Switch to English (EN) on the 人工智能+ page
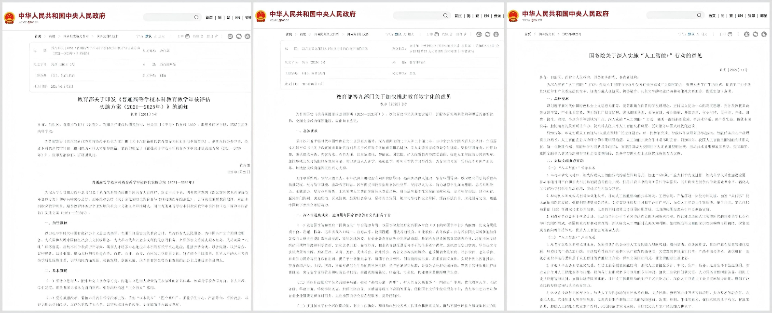 click(x=740, y=15)
